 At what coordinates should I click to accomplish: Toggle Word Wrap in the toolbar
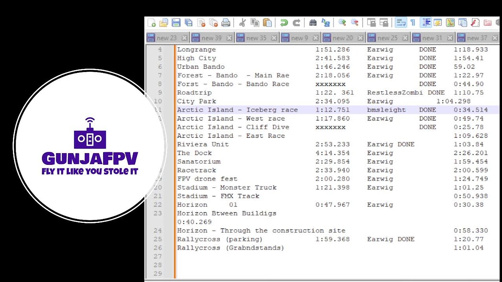click(x=400, y=23)
